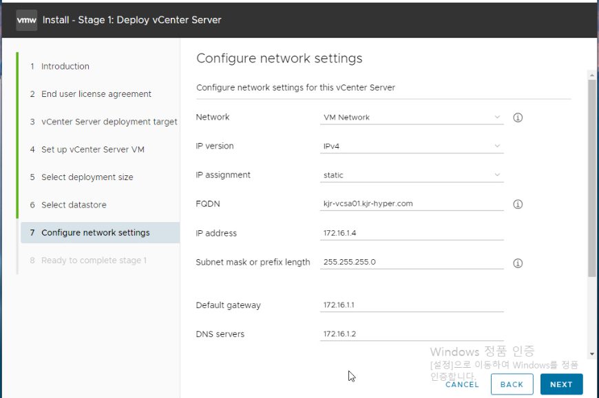599x398 pixels.
Task: Click the CANCEL button
Action: point(462,384)
